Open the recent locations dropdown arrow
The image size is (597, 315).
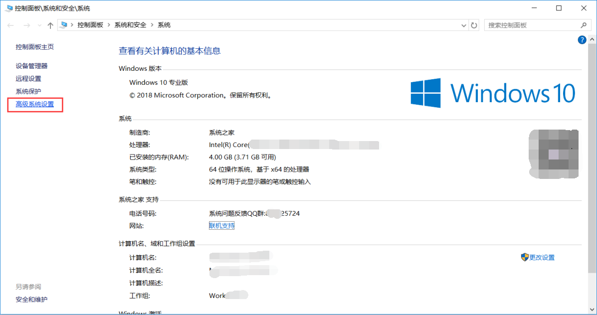click(x=39, y=25)
